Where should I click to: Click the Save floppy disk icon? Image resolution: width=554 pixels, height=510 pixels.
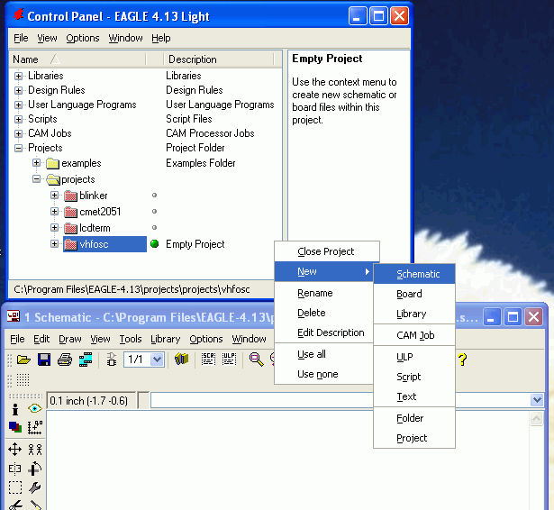click(x=44, y=360)
